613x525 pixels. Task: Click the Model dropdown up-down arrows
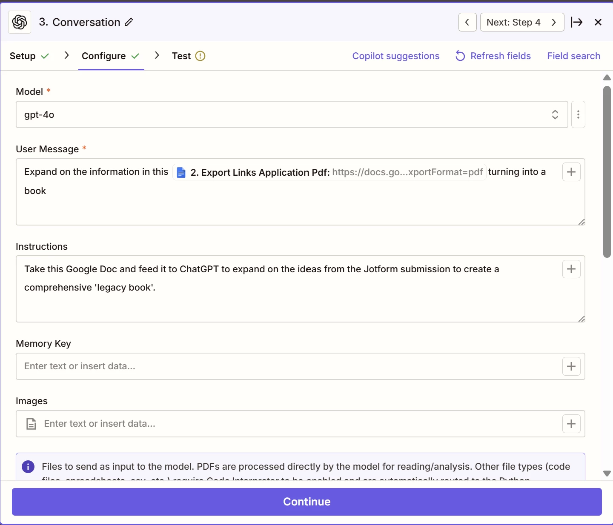click(555, 114)
